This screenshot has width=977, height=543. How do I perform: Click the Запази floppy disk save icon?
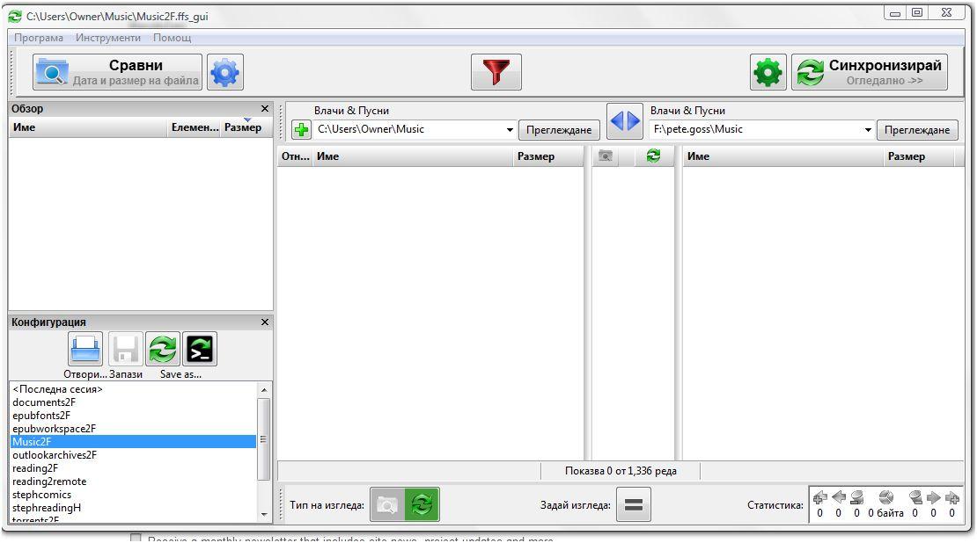(x=125, y=349)
